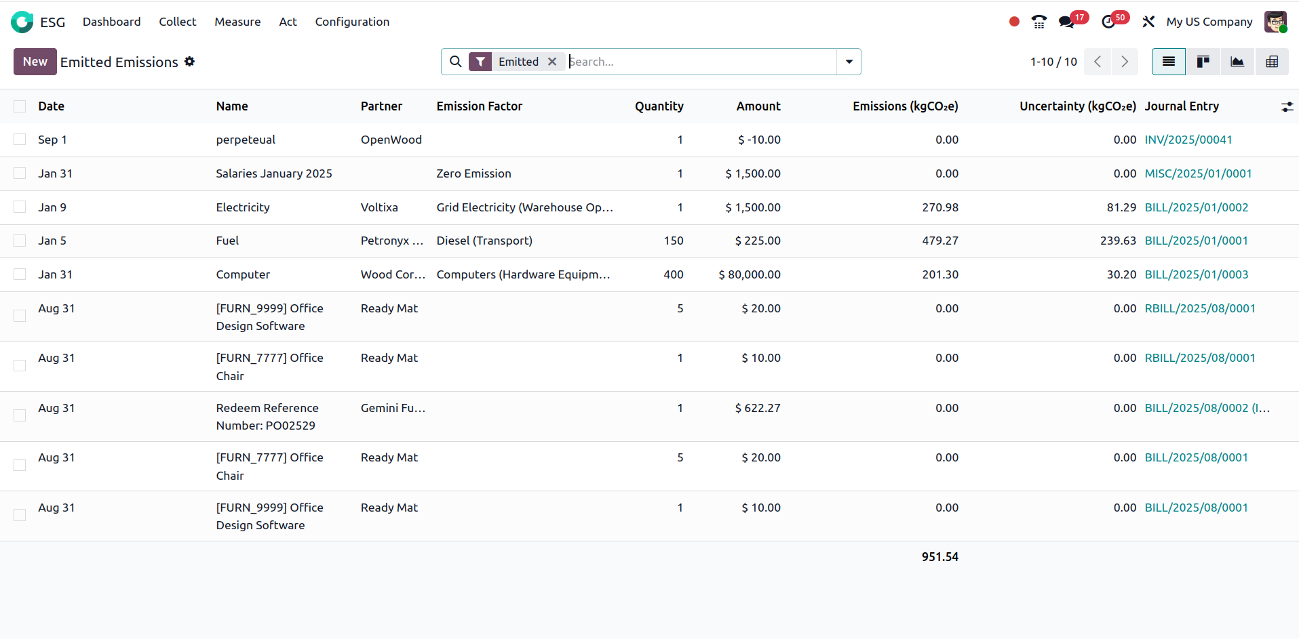Open the Collect menu

point(177,22)
